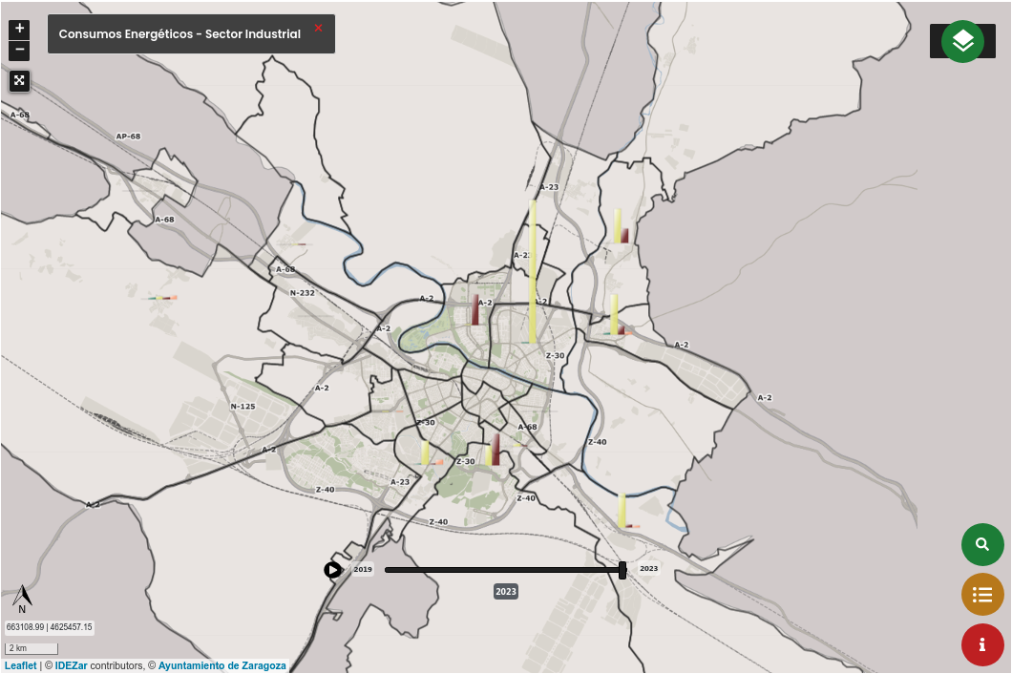
Task: Click the 2019 start year label
Action: pos(363,569)
